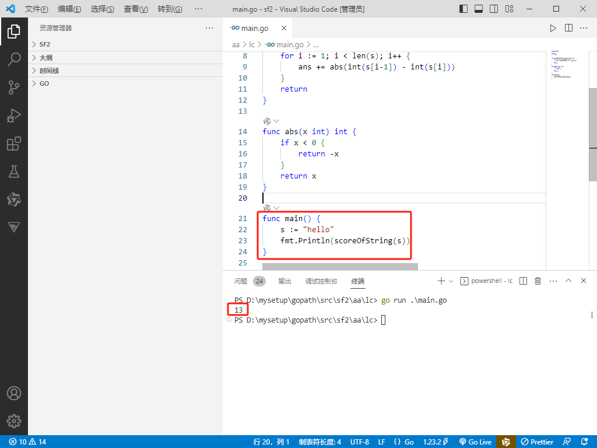
Task: Open the 查看(V) menu
Action: (136, 9)
